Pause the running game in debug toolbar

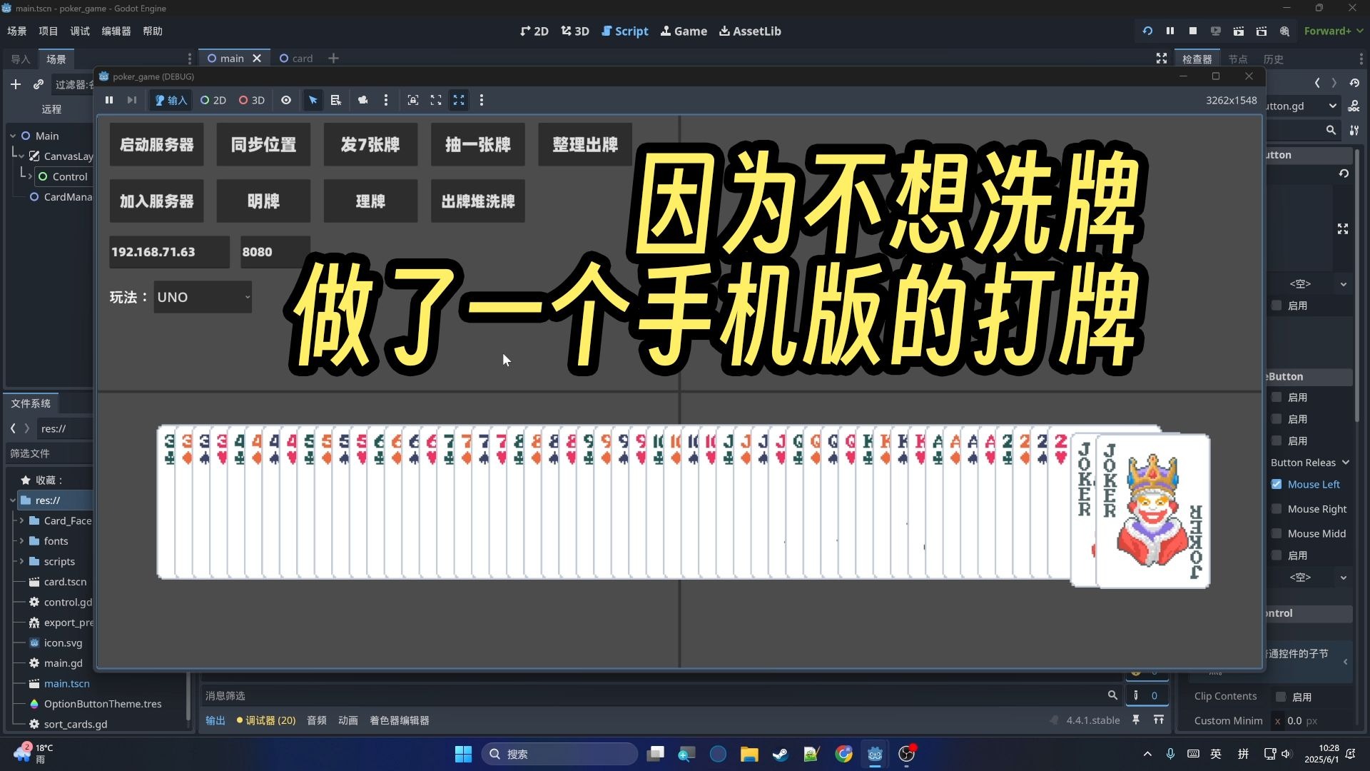(109, 100)
